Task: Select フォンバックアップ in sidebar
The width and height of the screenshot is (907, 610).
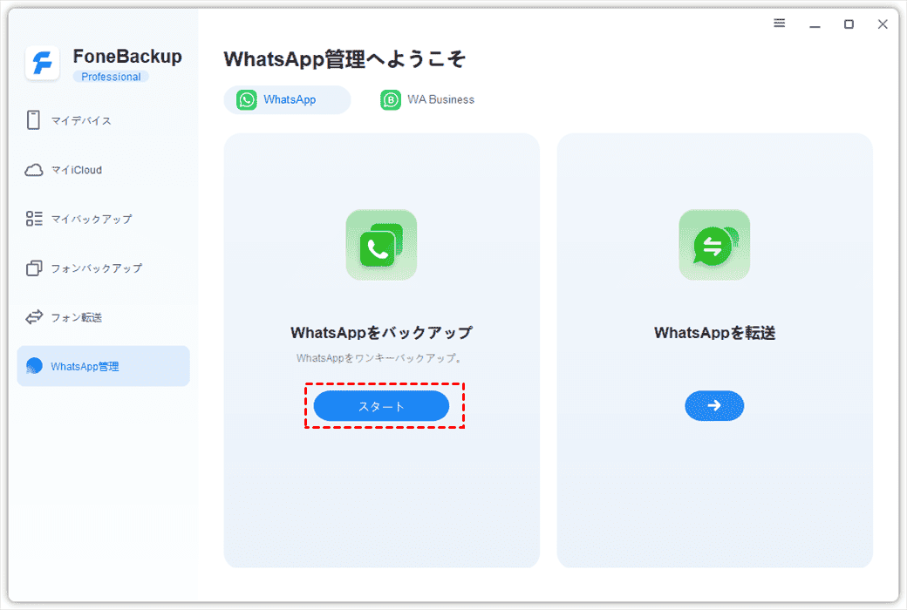Action: (x=103, y=268)
